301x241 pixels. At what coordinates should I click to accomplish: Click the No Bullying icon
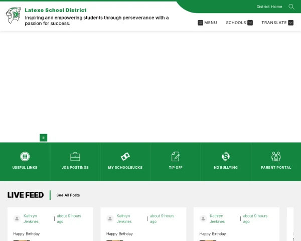coord(226,157)
